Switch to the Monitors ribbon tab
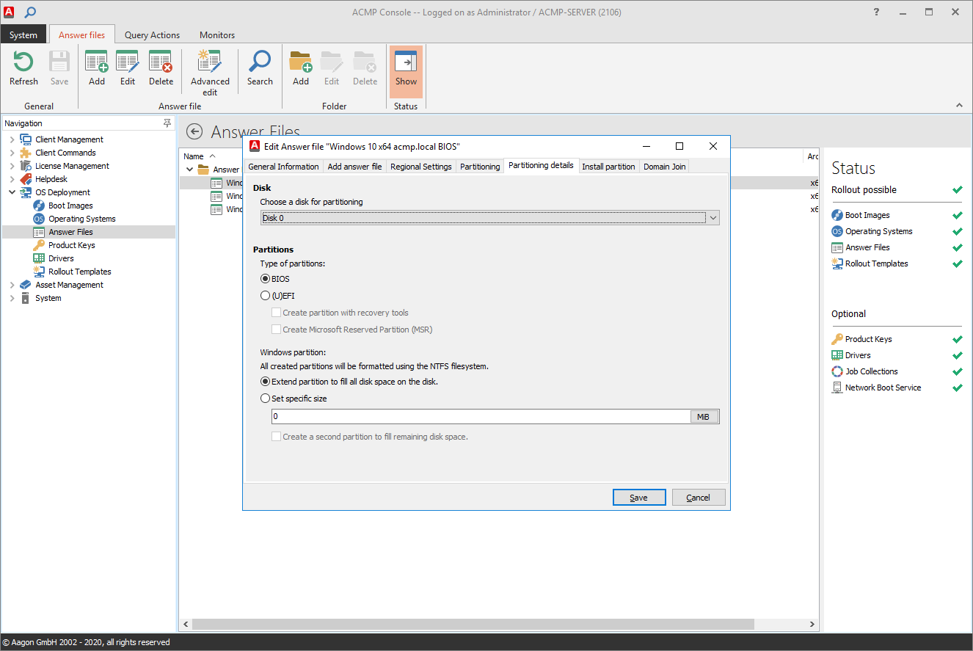Viewport: 973px width, 651px height. 217,34
